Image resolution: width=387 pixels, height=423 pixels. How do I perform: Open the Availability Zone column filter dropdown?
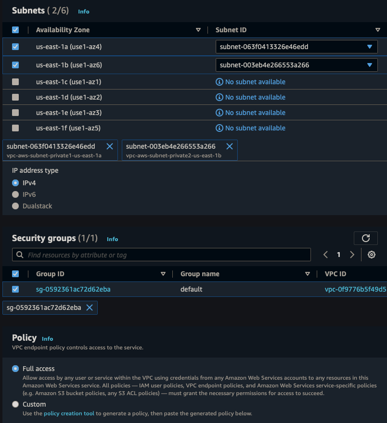click(x=198, y=30)
